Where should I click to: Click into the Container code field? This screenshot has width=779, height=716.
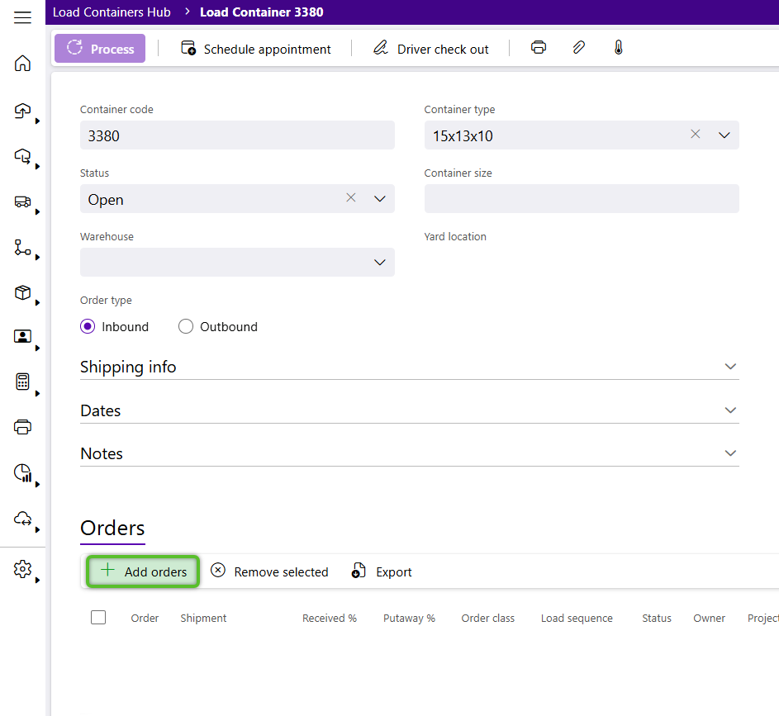point(237,135)
